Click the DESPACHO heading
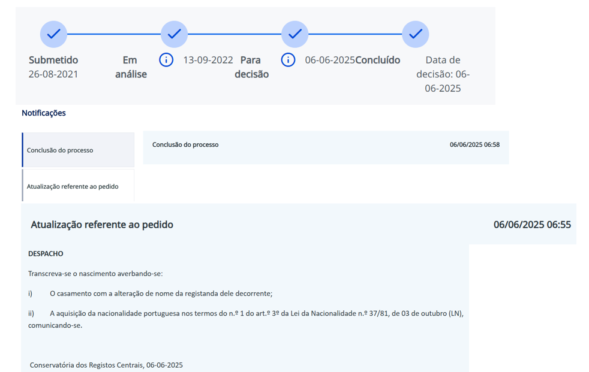This screenshot has width=589, height=372. coord(46,254)
